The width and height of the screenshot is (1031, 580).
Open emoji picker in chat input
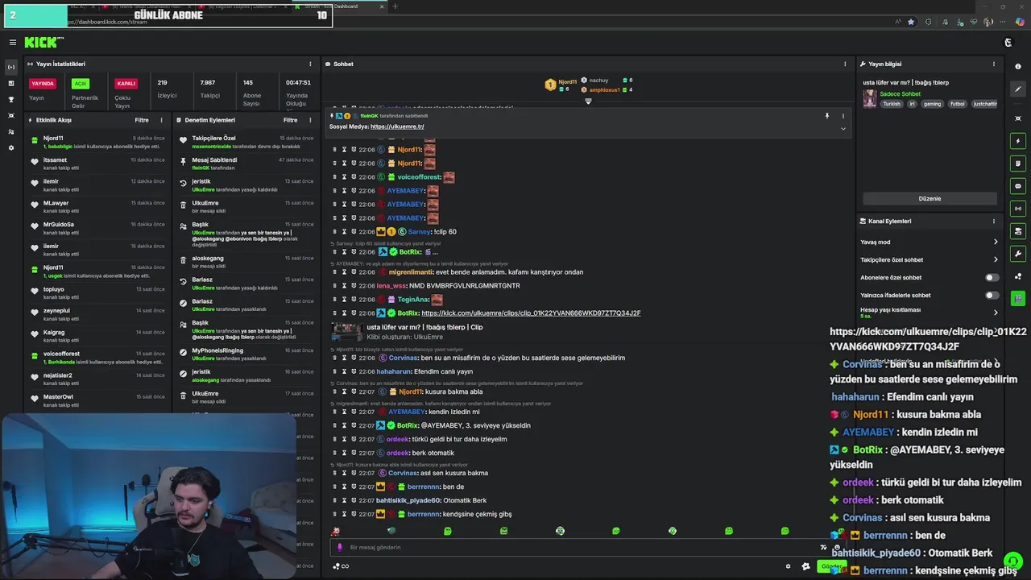836,547
